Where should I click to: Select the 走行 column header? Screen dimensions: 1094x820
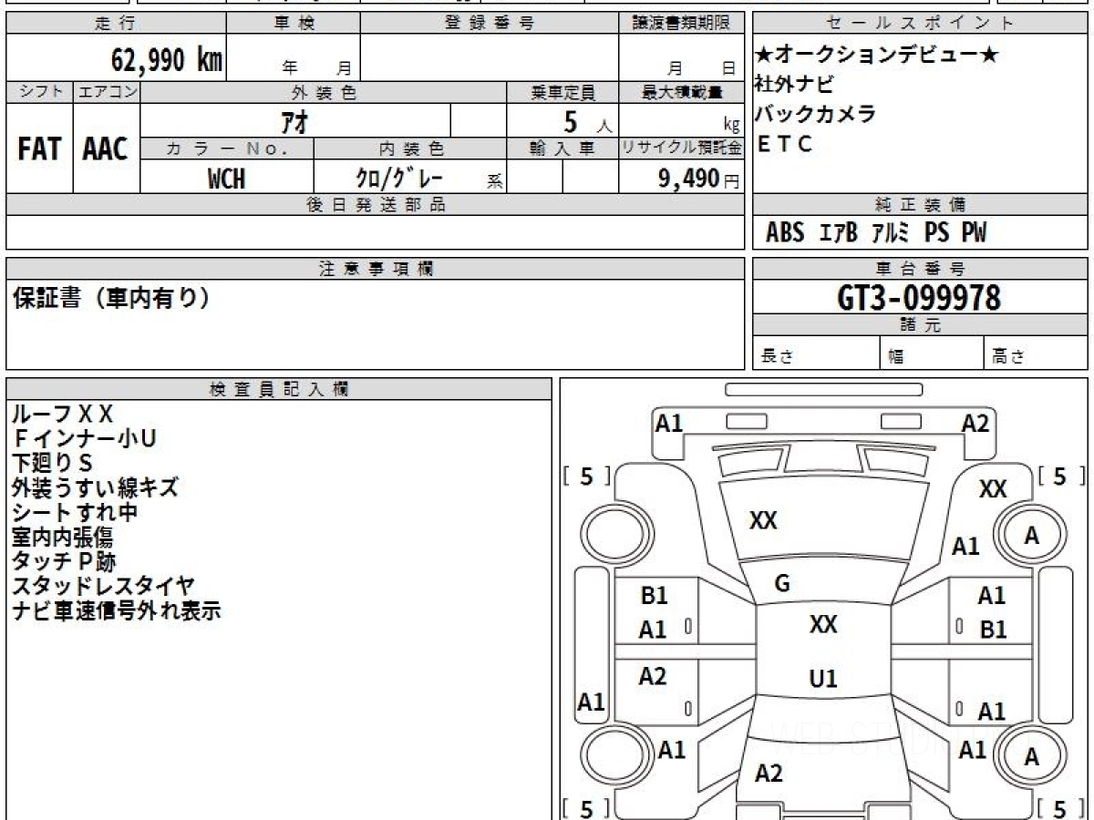pos(116,24)
